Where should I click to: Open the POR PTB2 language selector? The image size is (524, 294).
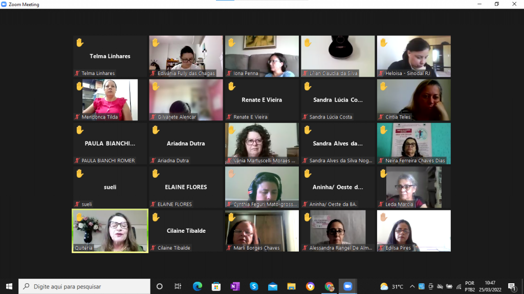[x=469, y=286]
